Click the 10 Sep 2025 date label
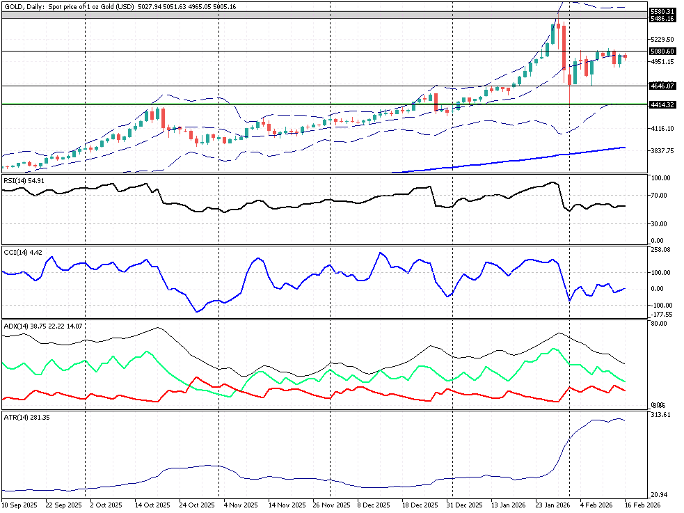The image size is (684, 513). [21, 504]
